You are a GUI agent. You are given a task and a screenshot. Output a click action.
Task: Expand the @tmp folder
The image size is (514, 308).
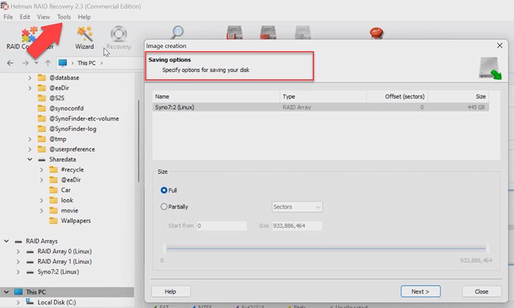[30, 139]
